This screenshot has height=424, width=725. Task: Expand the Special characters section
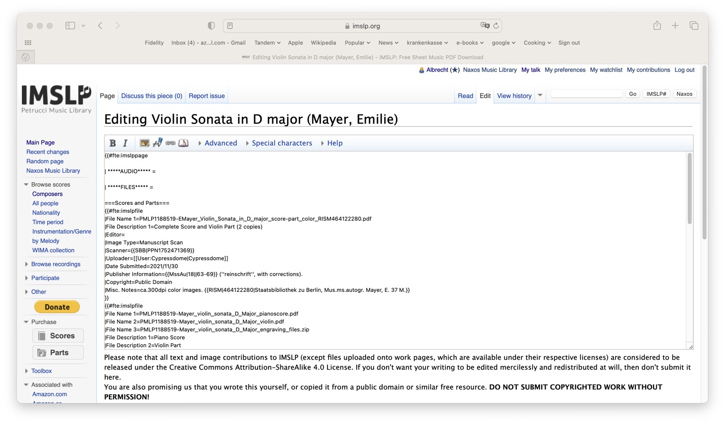pyautogui.click(x=279, y=143)
